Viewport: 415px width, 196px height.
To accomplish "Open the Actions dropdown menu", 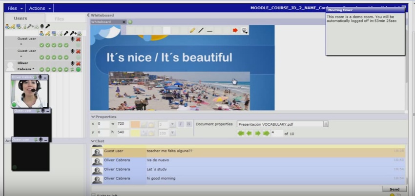I will [40, 8].
